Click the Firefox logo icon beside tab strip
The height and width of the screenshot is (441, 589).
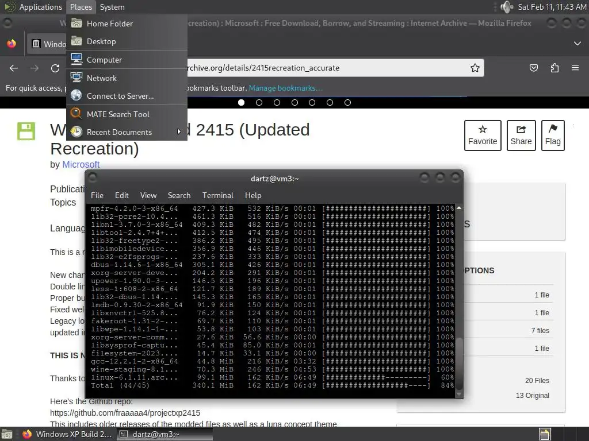tap(12, 44)
